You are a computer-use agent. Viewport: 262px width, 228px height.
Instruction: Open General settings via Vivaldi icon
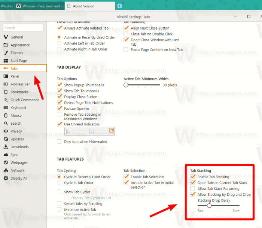[6, 37]
